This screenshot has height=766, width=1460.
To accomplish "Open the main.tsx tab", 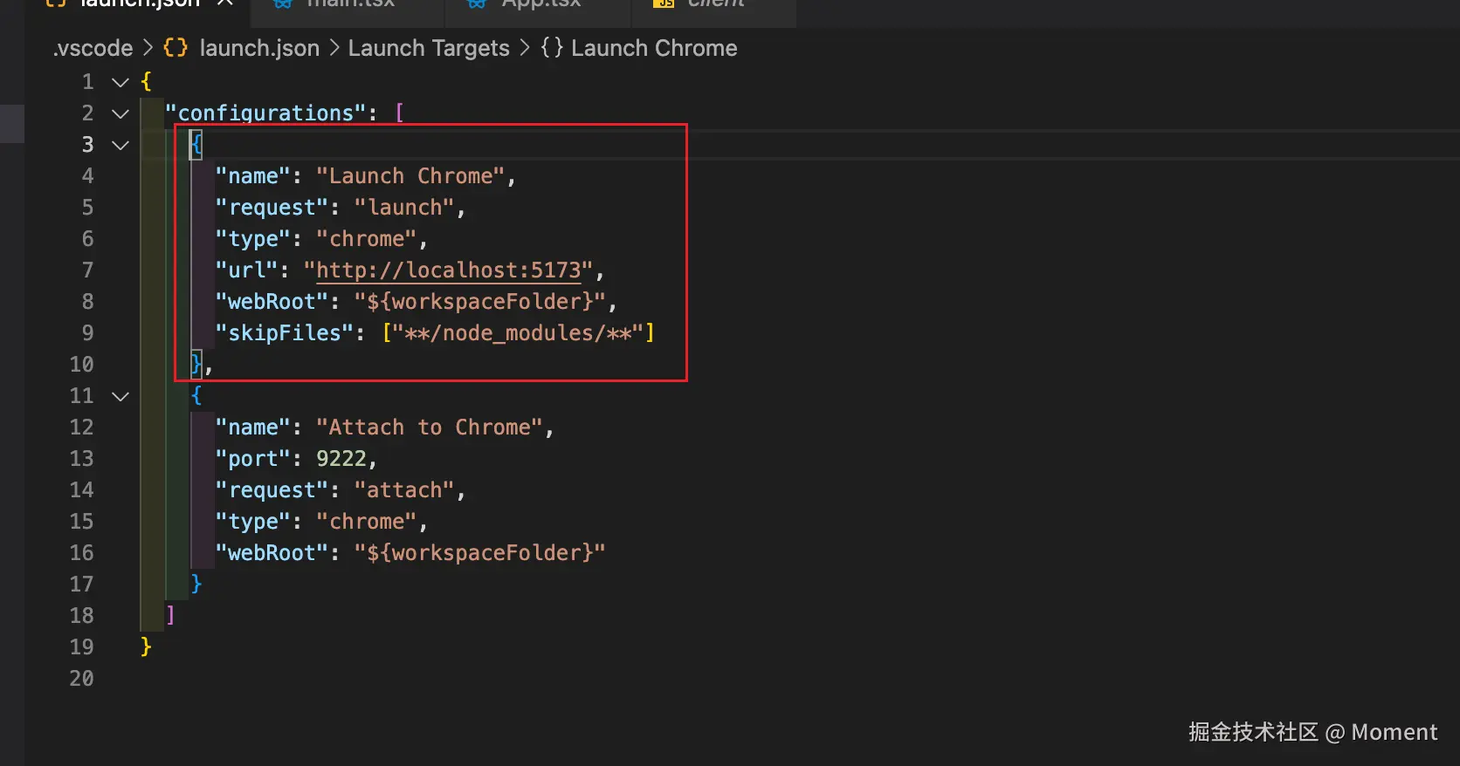I will (x=350, y=3).
